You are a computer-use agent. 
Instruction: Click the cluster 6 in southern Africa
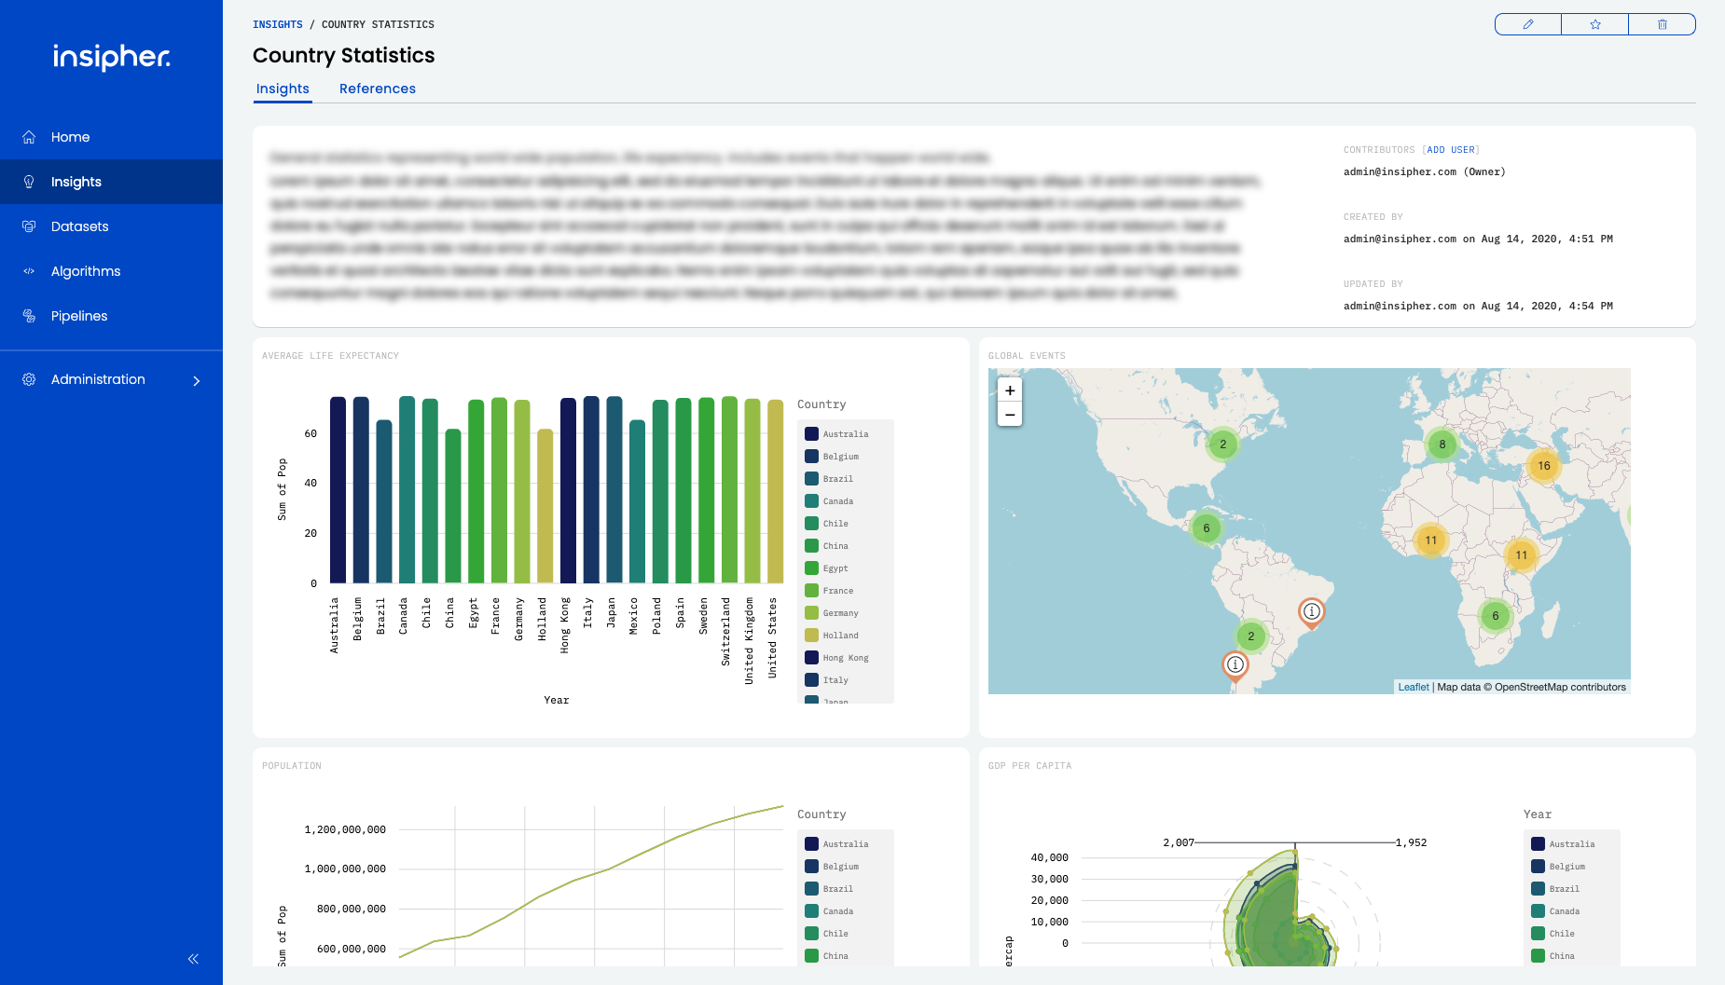click(x=1496, y=616)
